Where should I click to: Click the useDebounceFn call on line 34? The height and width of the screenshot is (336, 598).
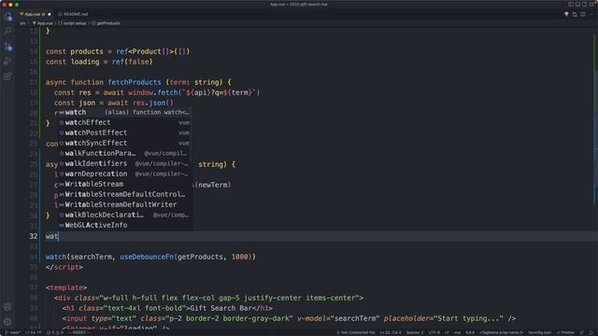click(x=147, y=257)
